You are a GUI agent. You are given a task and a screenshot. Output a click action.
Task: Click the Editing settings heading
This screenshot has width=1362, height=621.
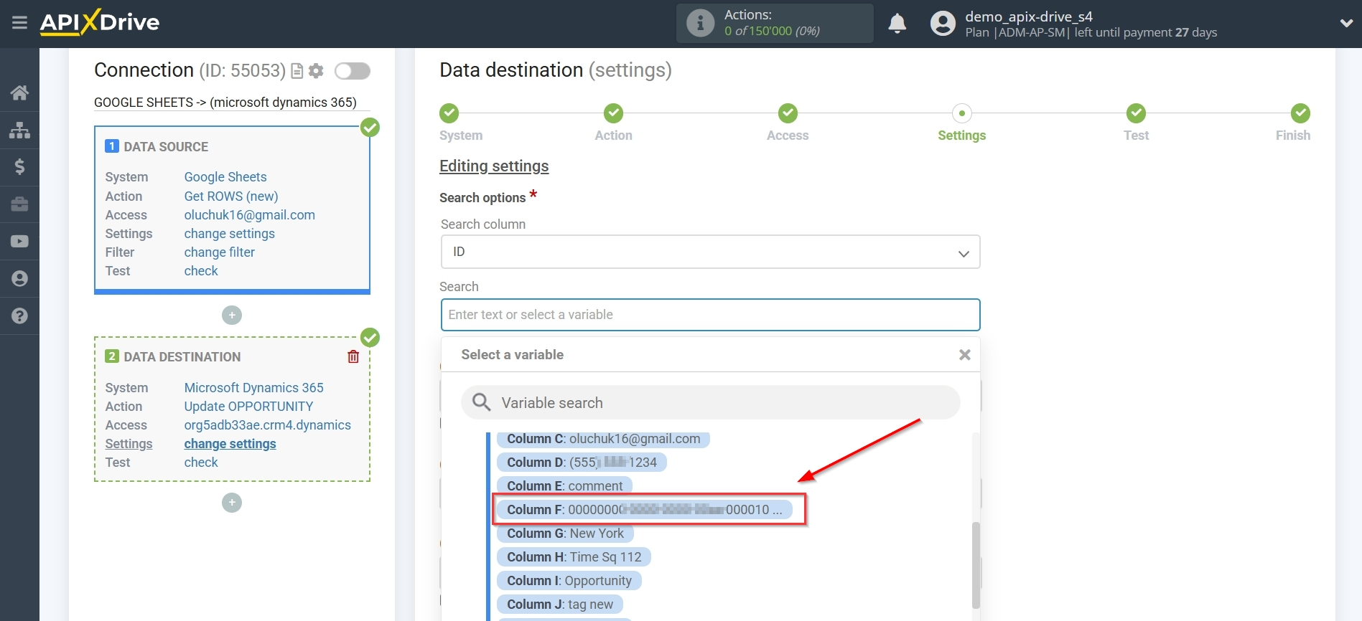coord(494,166)
